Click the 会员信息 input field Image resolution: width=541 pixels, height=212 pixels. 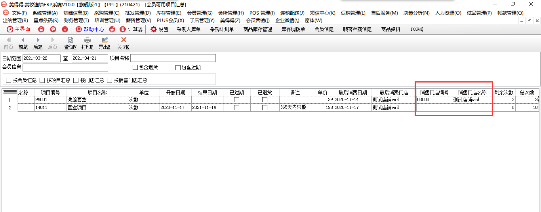(65, 67)
